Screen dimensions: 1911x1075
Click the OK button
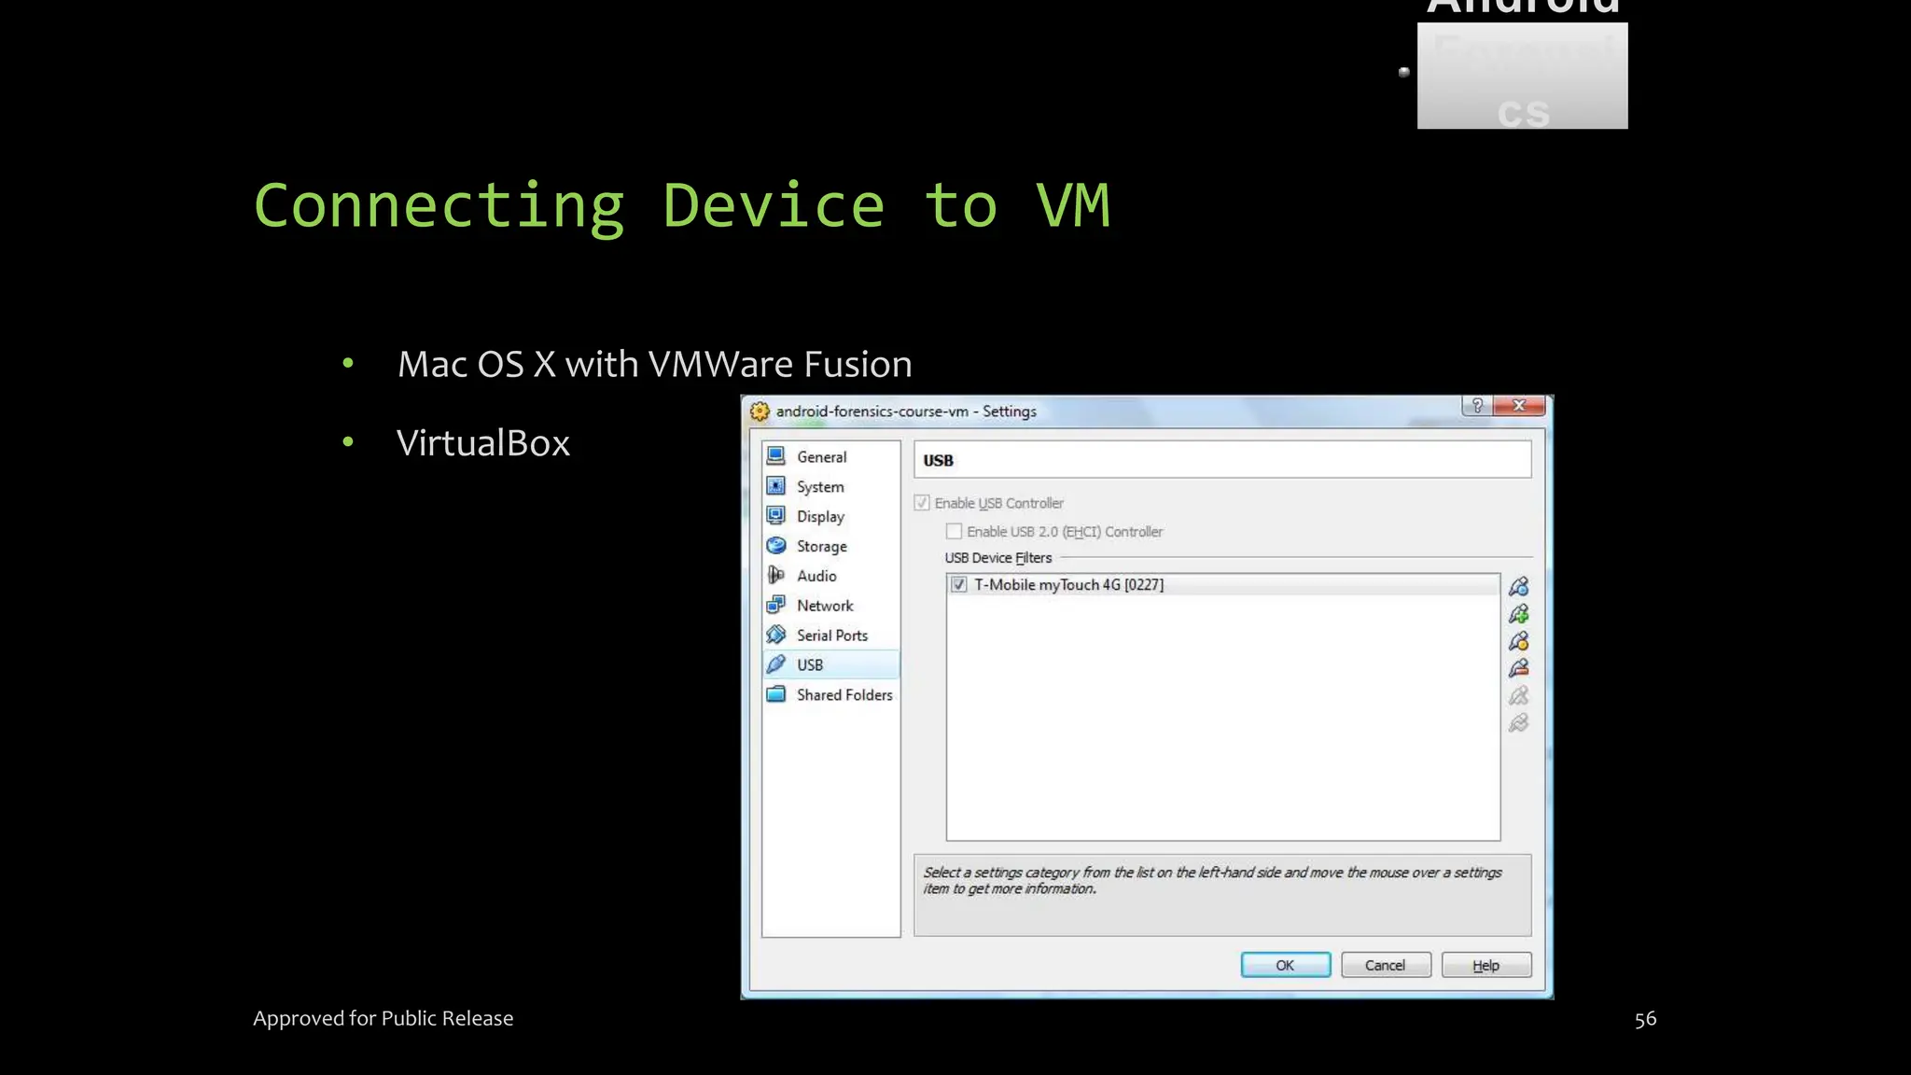click(x=1285, y=965)
